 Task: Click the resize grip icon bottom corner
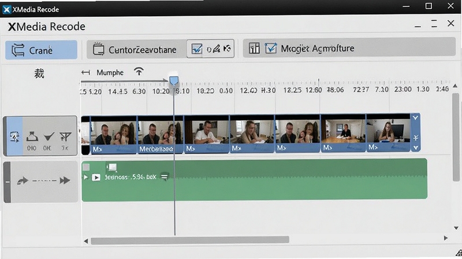click(x=459, y=253)
